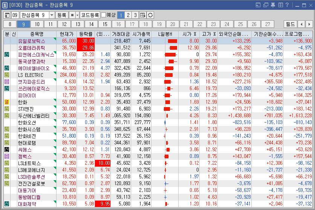315x210 pixels.
Task: Click the 코드등록 button
Action: pos(90,15)
